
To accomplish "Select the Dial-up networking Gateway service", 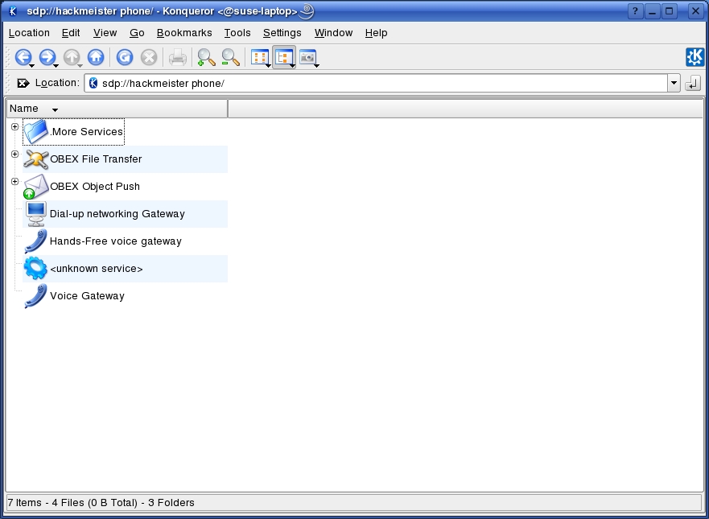I will tap(117, 214).
